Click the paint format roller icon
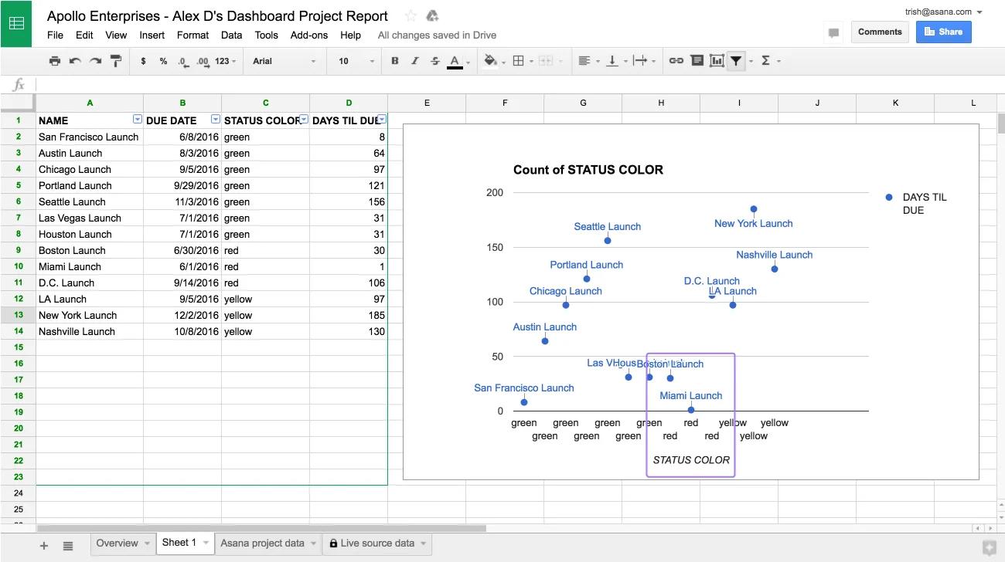 tap(116, 61)
